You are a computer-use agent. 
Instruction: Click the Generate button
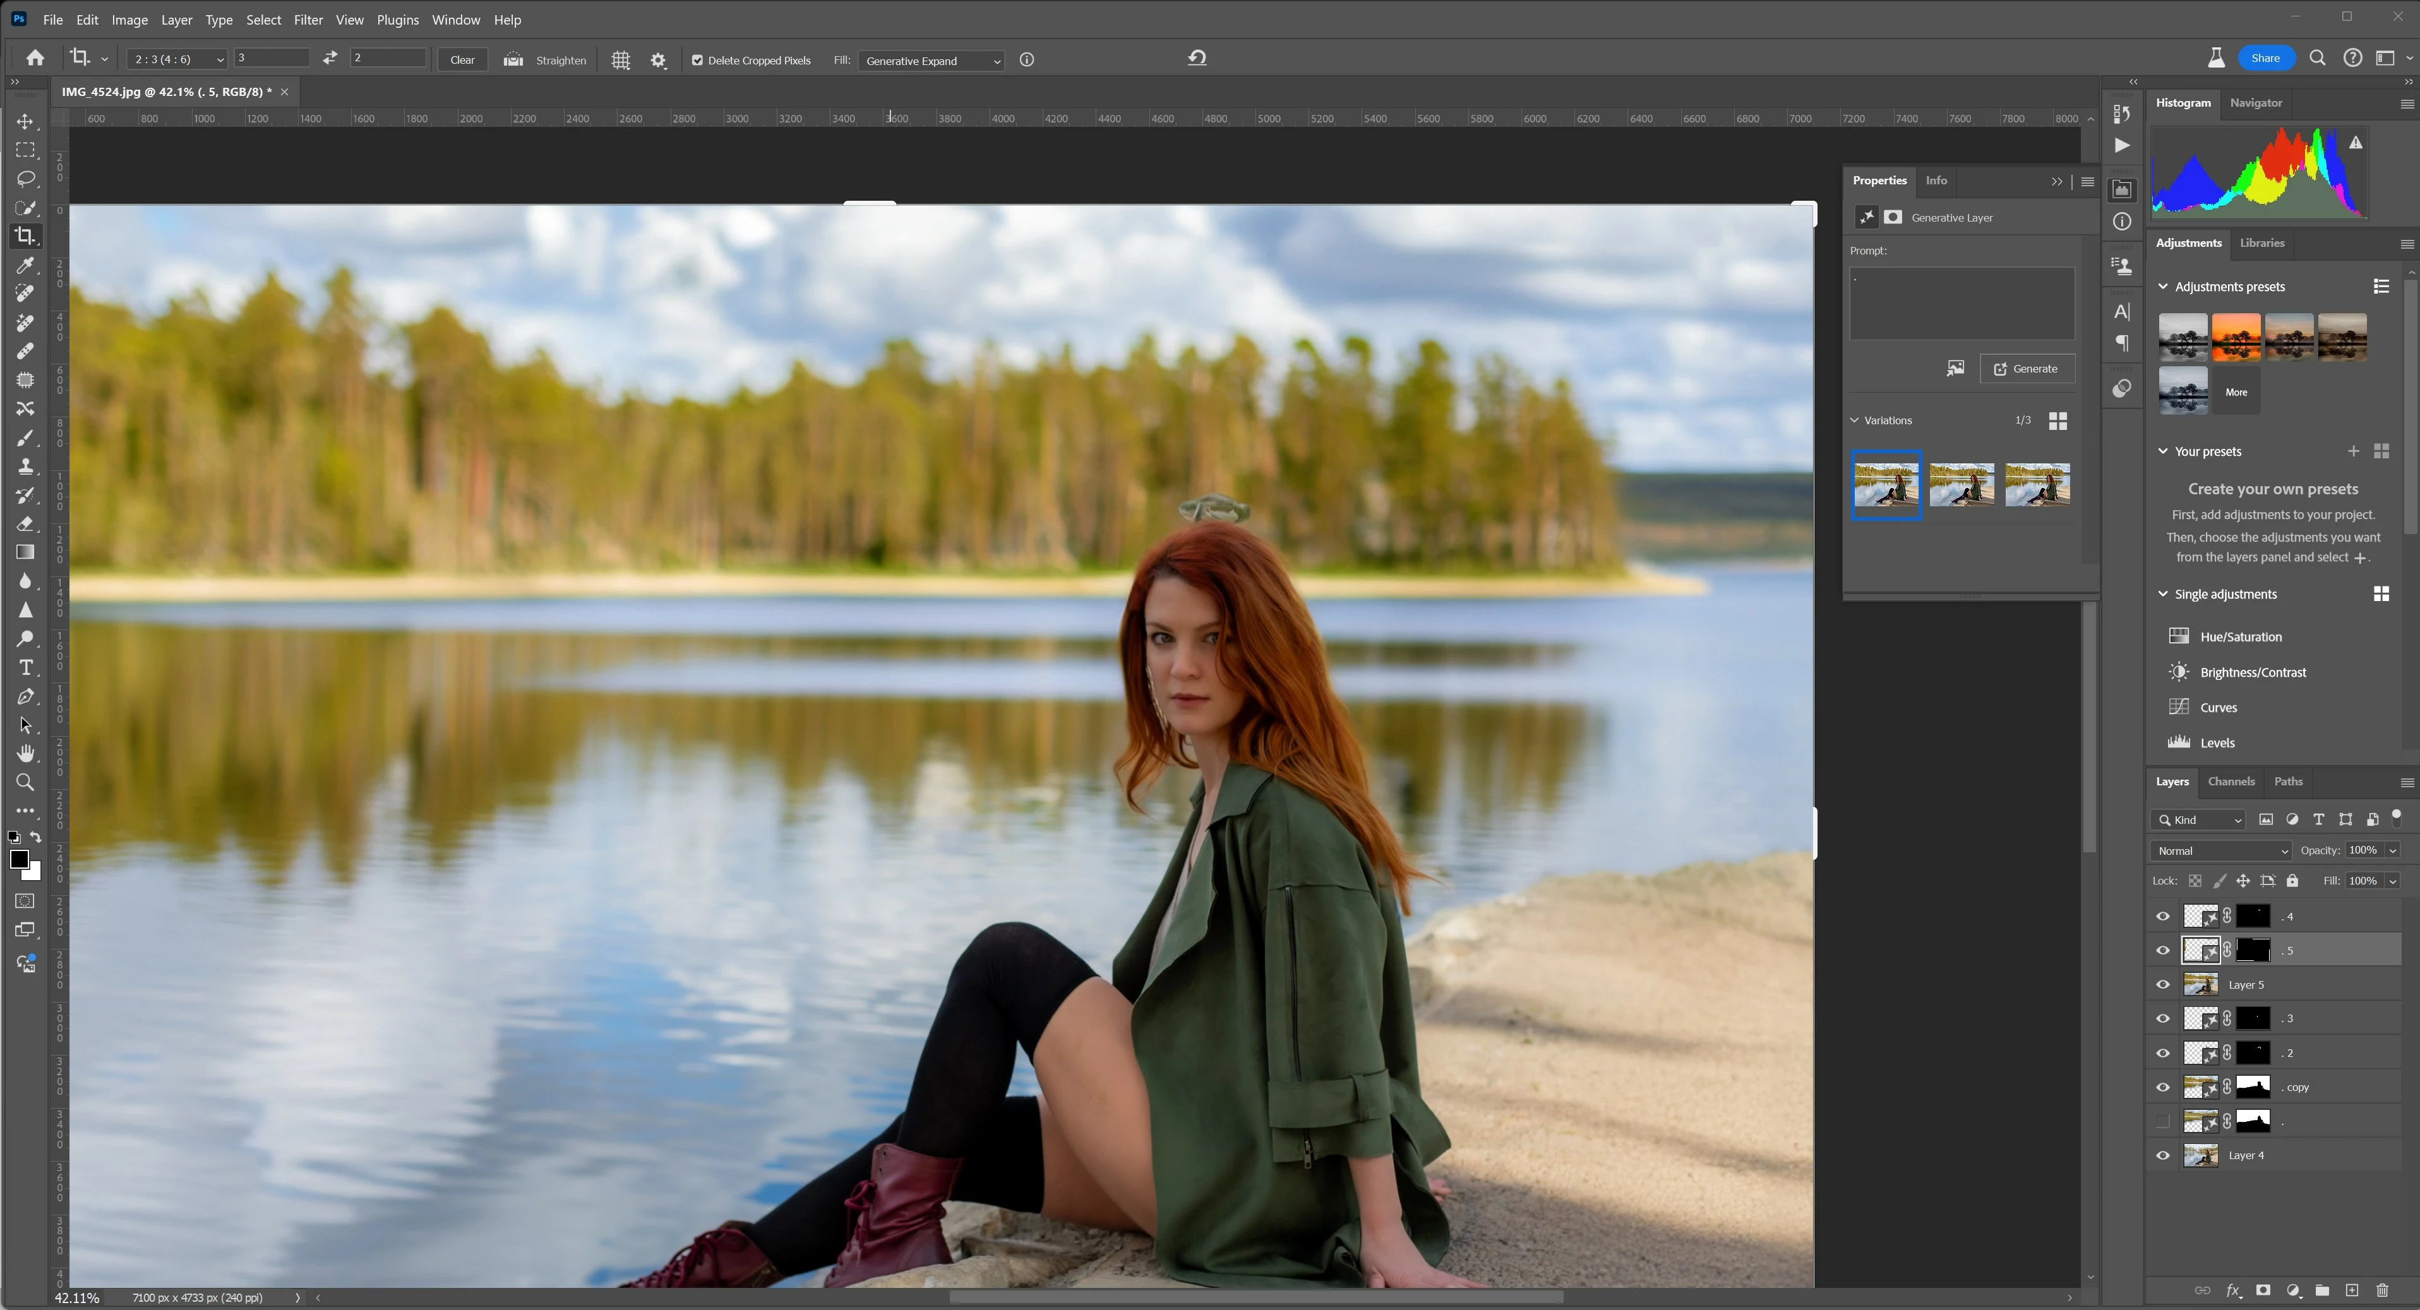(x=2027, y=369)
